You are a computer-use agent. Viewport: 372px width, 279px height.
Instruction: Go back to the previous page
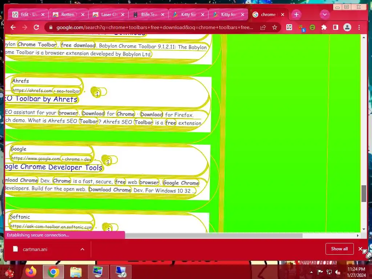point(13,27)
